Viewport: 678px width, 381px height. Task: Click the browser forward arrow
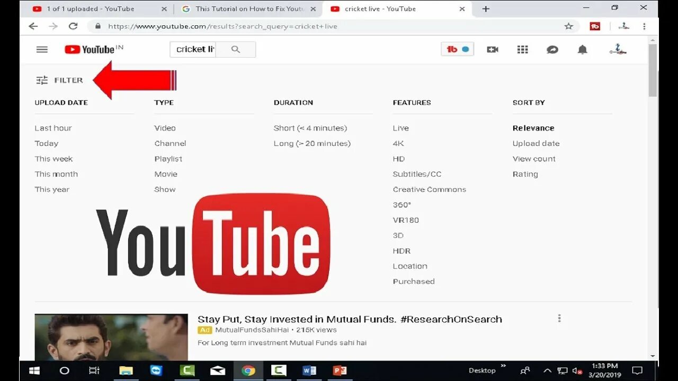pos(53,26)
